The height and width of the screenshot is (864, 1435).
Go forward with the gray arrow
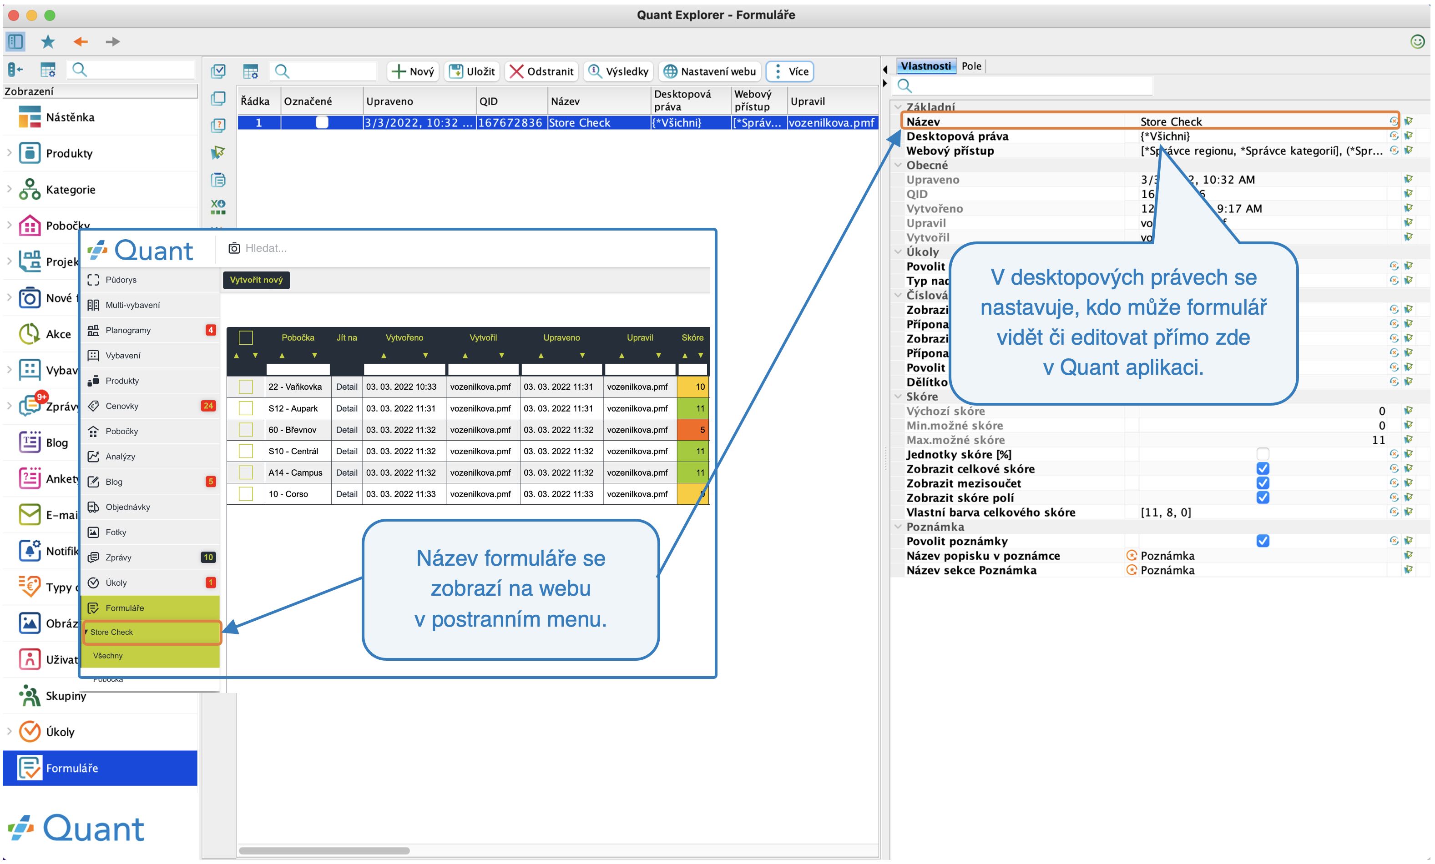coord(112,41)
